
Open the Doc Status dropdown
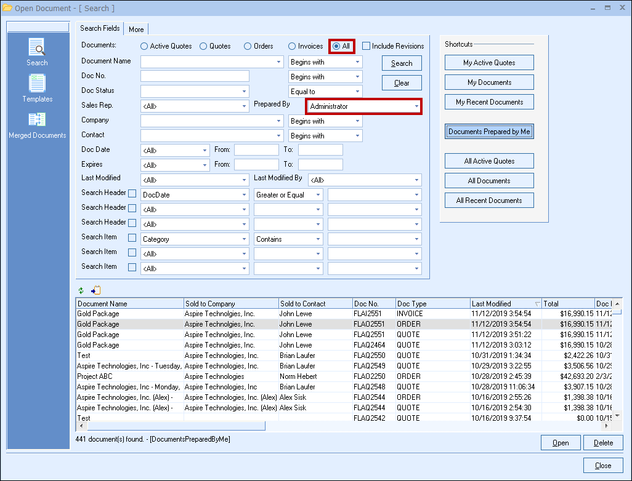coord(244,92)
